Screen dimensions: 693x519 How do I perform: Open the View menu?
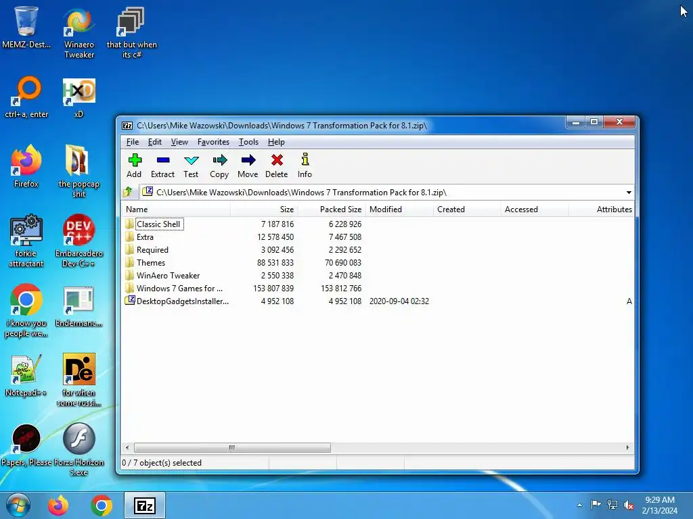[179, 142]
